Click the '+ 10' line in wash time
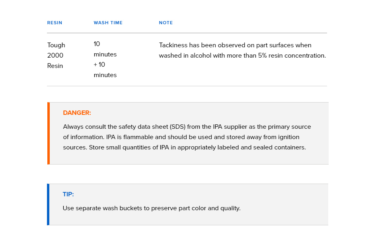The height and width of the screenshot is (246, 374). 99,64
